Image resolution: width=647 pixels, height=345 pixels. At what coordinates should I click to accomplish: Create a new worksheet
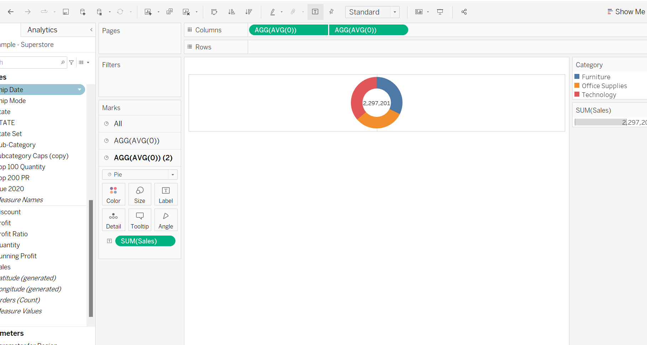tap(148, 12)
